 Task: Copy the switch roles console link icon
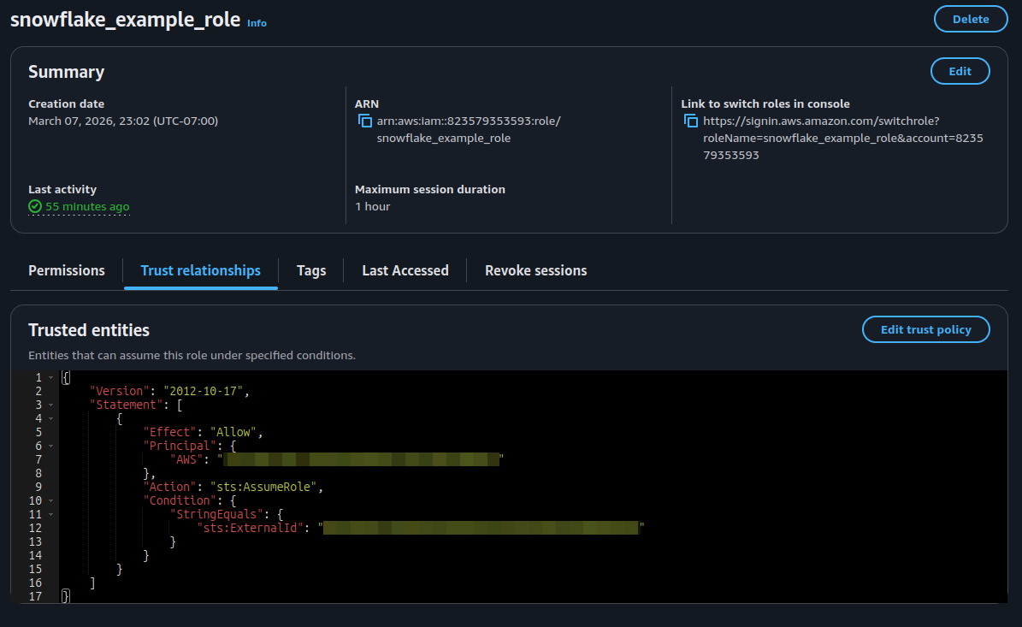(x=691, y=121)
